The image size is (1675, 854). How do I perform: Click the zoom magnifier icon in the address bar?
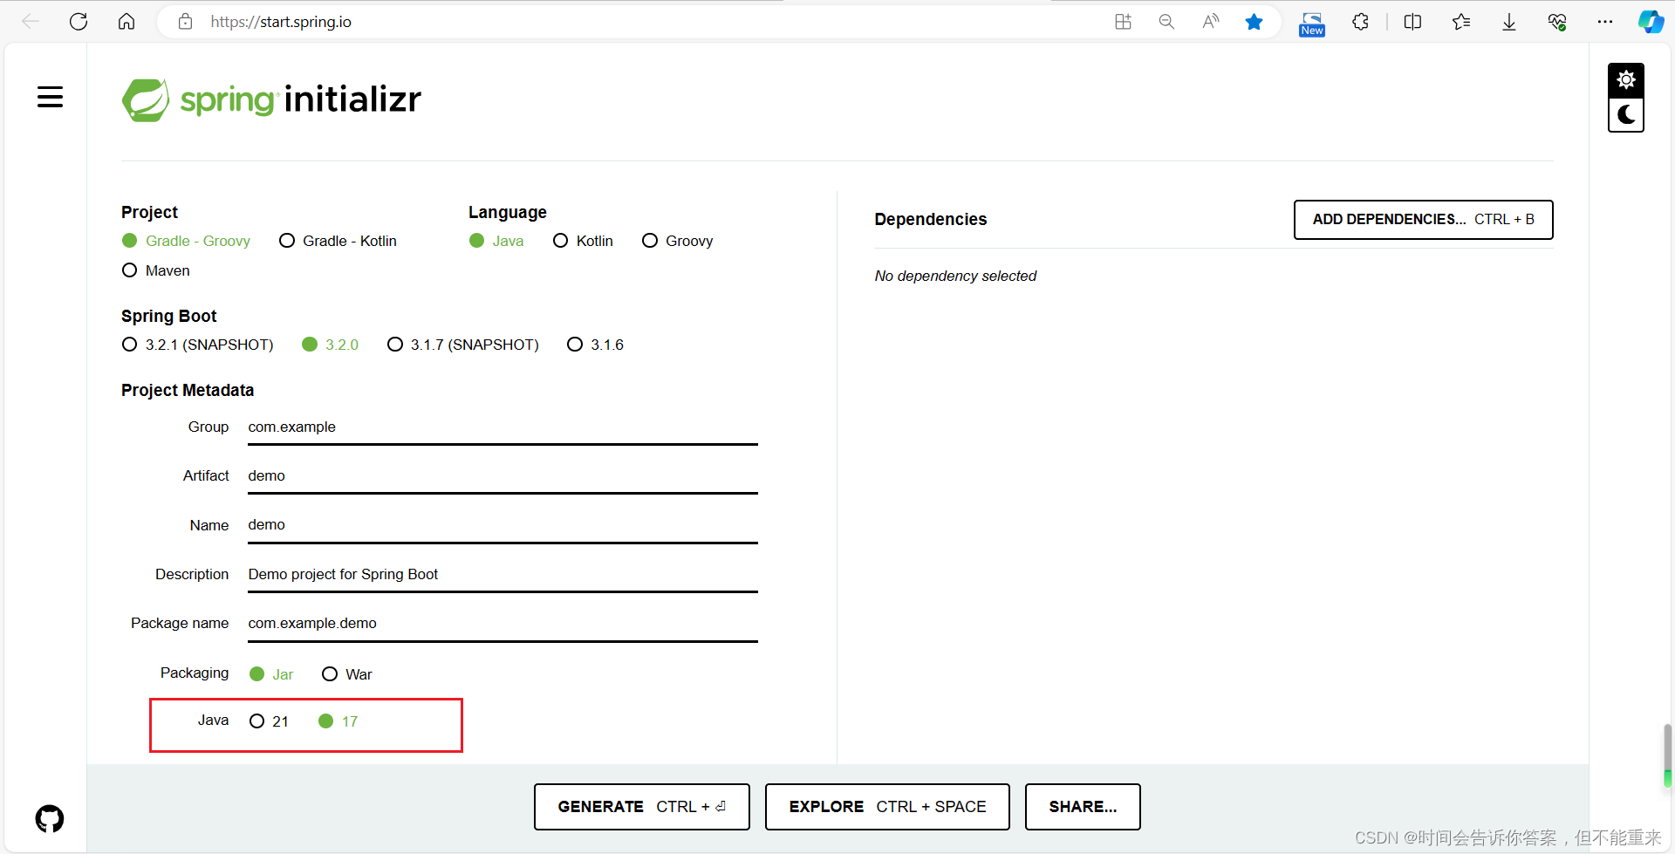[x=1166, y=22]
